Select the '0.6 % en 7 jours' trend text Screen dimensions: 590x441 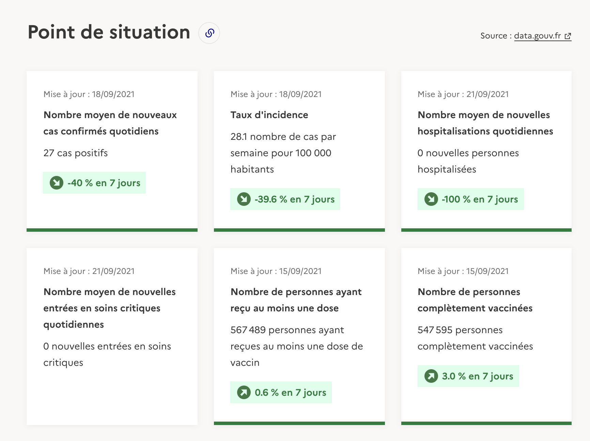click(291, 392)
